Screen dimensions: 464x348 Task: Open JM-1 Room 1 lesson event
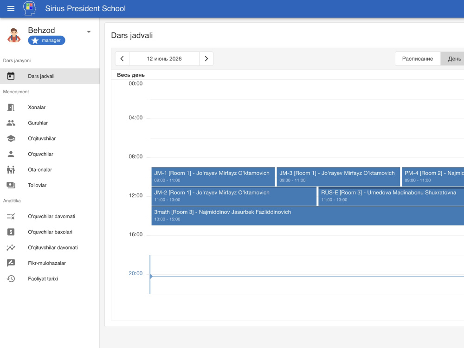coord(213,177)
